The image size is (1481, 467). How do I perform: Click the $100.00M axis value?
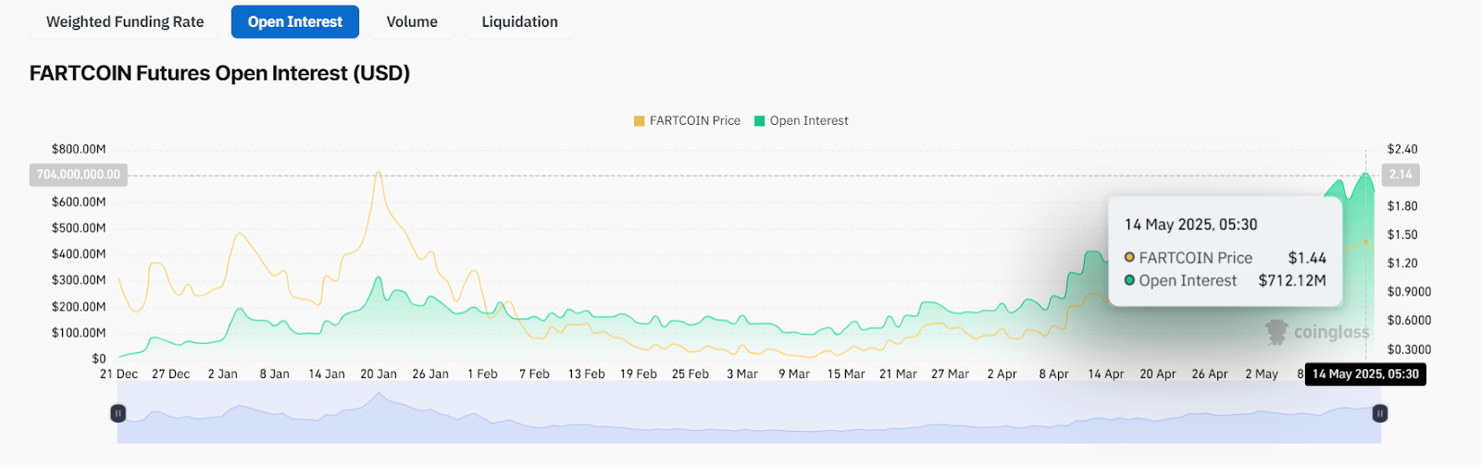click(x=79, y=332)
